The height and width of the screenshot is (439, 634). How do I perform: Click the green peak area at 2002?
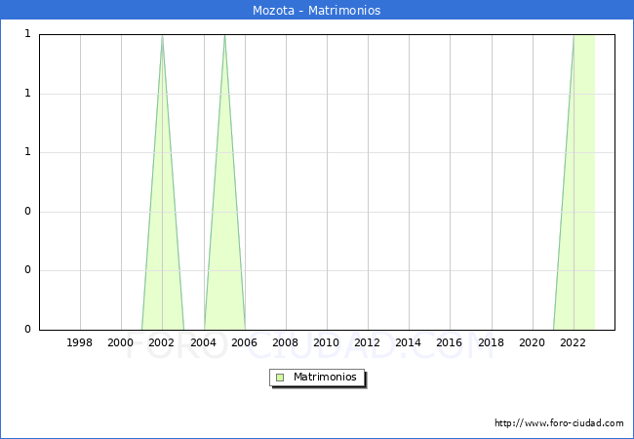pos(162,244)
